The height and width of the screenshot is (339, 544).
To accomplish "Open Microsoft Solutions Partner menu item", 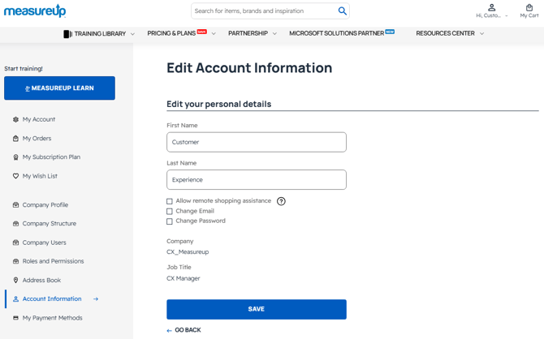I will click(341, 34).
